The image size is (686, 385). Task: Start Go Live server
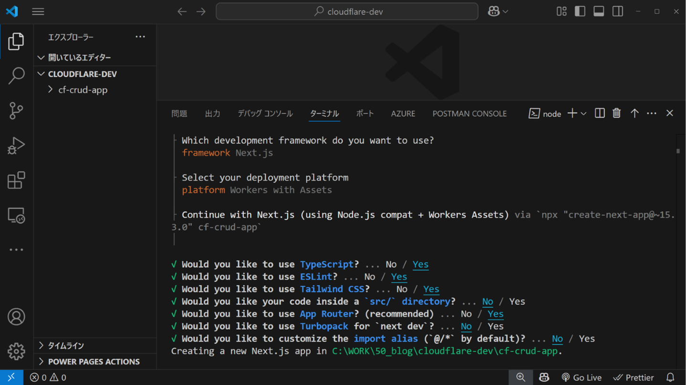coord(582,377)
